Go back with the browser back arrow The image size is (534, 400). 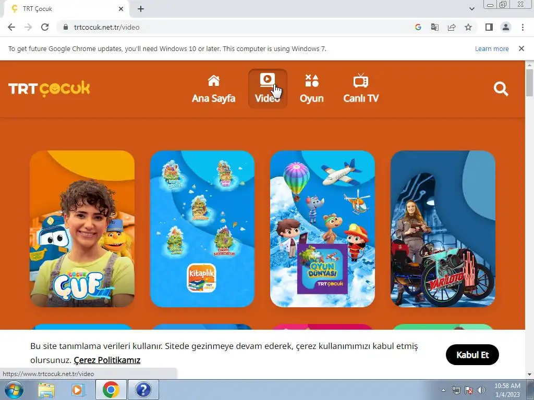[11, 27]
